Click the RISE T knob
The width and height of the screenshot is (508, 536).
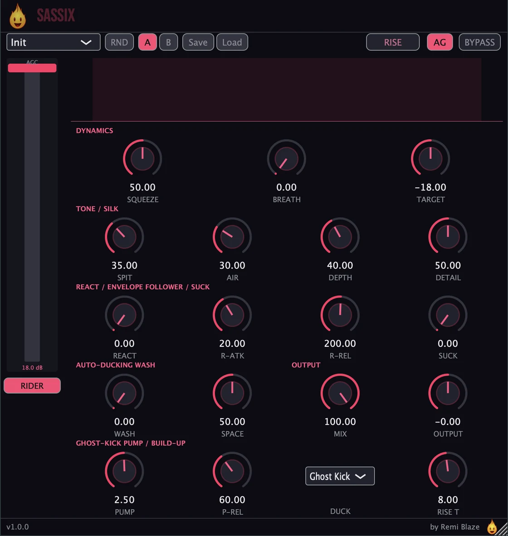pos(448,471)
